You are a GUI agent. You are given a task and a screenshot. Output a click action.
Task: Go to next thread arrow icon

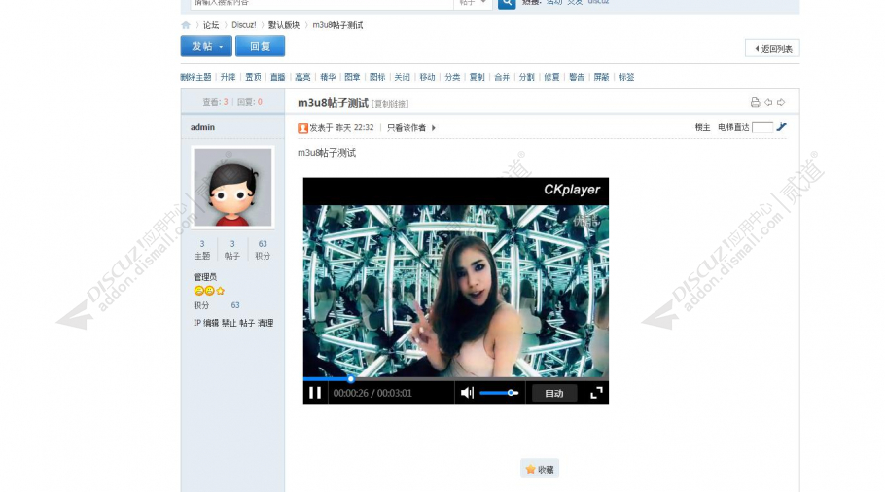(781, 102)
